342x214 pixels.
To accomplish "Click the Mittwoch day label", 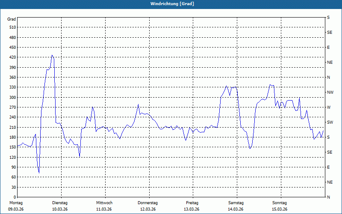I will pos(104,202).
